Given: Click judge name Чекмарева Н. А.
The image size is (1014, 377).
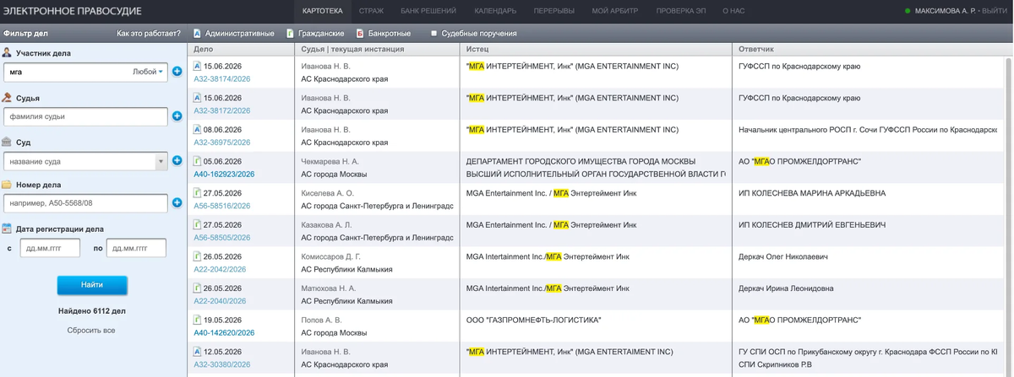Looking at the screenshot, I should click(330, 161).
